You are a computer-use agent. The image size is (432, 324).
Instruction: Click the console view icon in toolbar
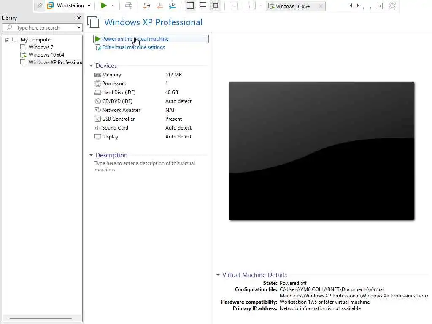point(234,5)
